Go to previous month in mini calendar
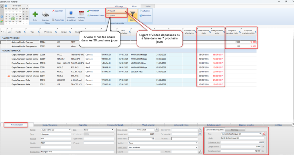The image size is (294, 155). [6, 6]
